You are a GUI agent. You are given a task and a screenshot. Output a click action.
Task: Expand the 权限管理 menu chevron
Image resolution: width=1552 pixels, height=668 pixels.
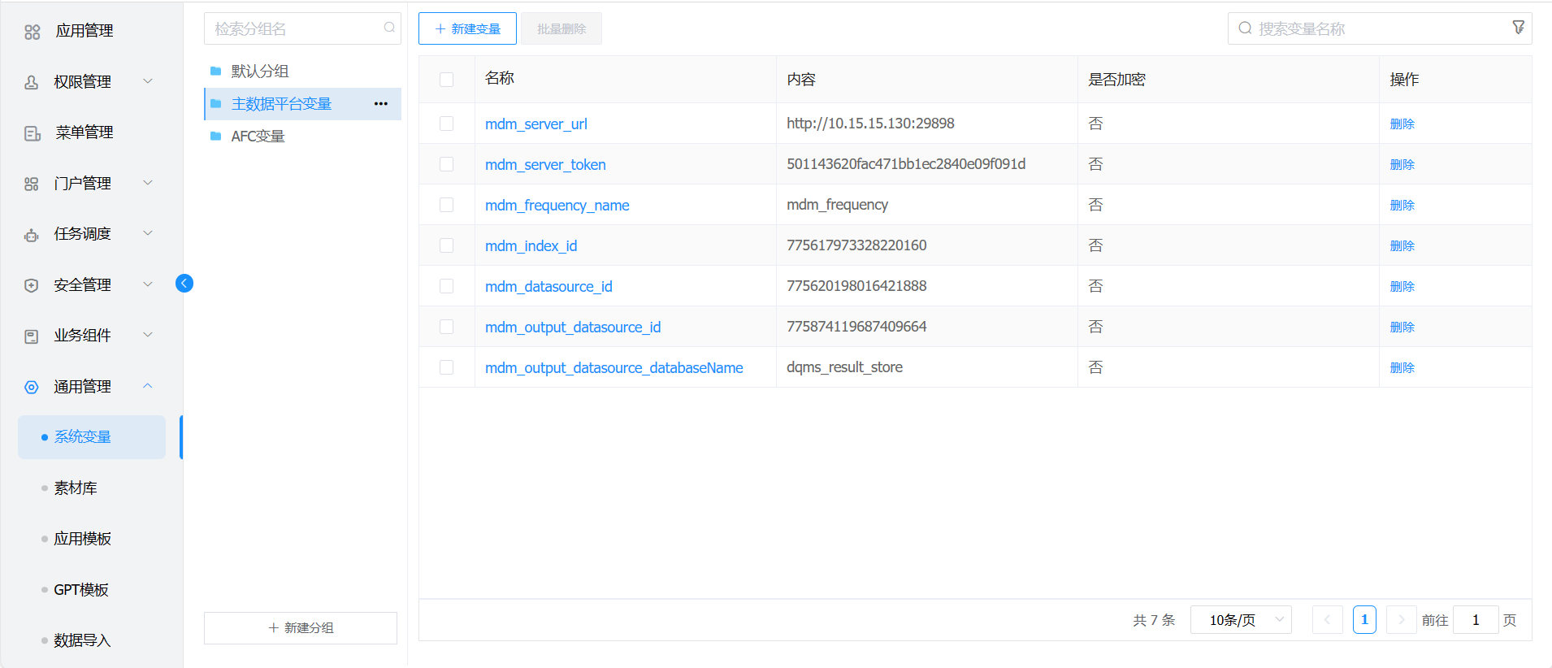point(148,81)
